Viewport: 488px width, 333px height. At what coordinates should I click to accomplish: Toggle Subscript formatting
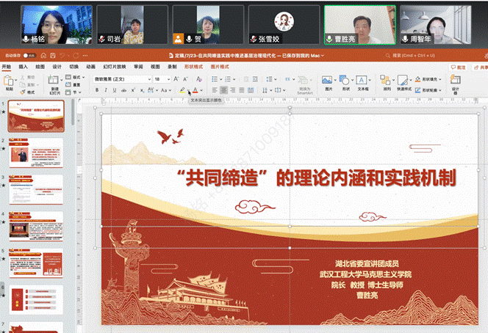click(x=142, y=90)
